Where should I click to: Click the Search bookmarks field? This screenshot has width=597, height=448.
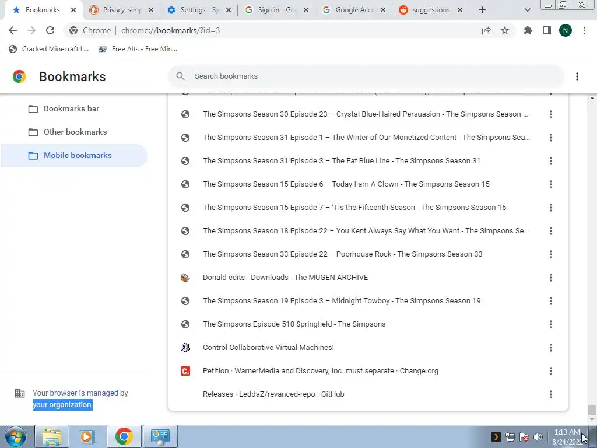click(x=366, y=76)
